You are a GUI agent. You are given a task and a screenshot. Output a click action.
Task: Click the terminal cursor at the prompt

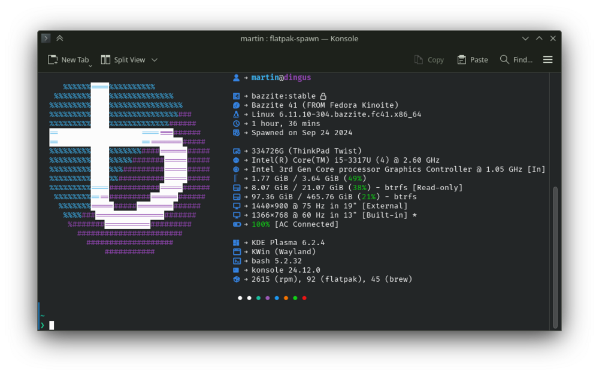tap(52, 325)
